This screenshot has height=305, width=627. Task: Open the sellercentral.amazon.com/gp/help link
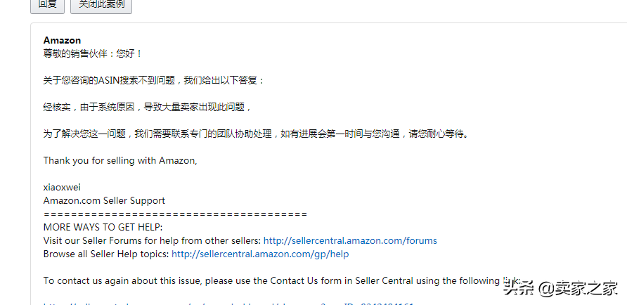(260, 254)
